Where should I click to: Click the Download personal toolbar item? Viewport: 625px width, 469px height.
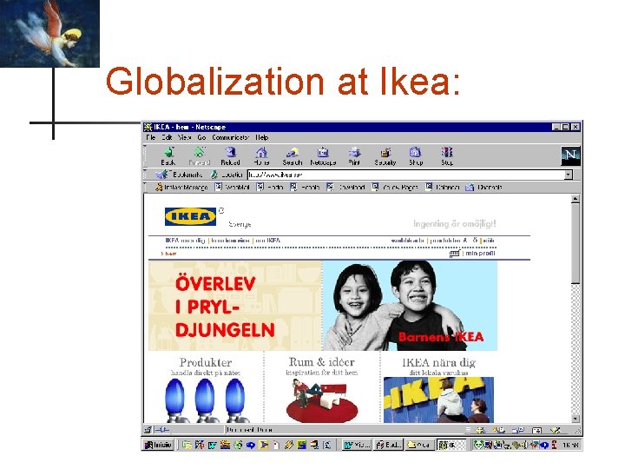point(345,187)
